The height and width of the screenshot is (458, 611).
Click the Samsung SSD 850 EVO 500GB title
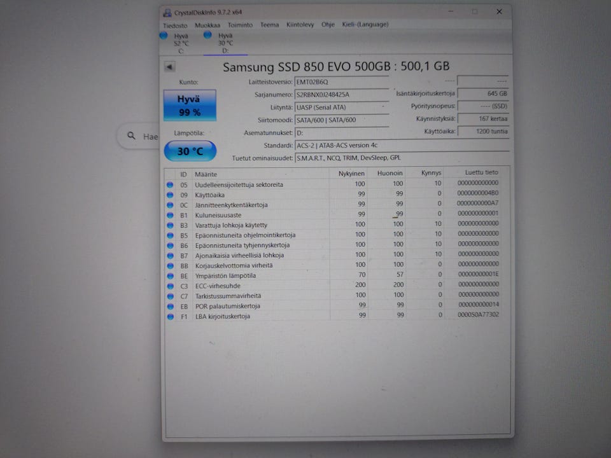[x=336, y=67]
